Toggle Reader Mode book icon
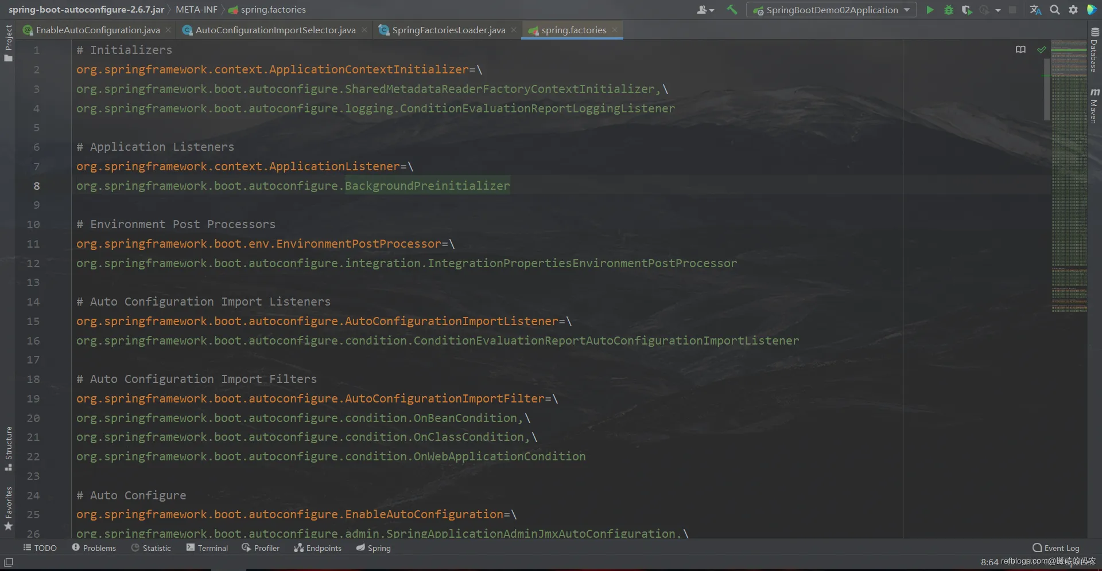This screenshot has height=571, width=1102. tap(1020, 49)
